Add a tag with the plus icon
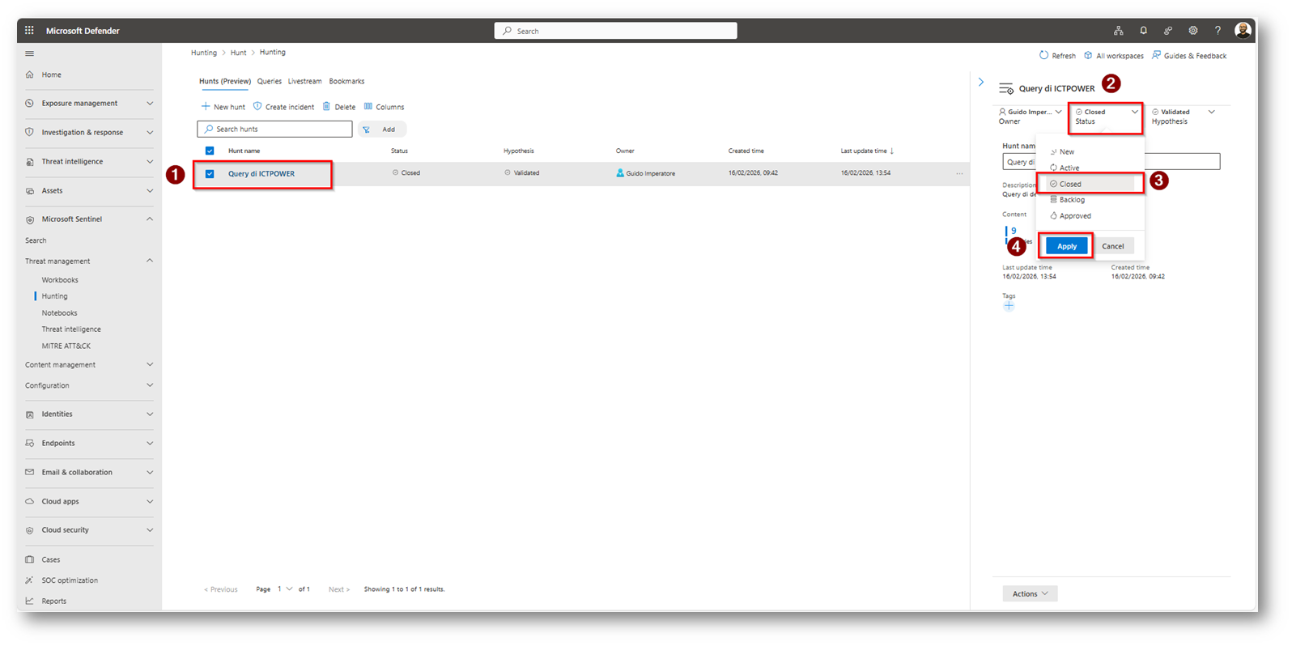The width and height of the screenshot is (1292, 646). (x=1009, y=306)
